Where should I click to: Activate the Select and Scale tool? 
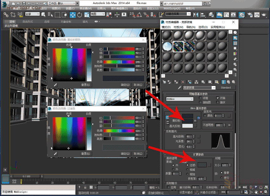87,15
